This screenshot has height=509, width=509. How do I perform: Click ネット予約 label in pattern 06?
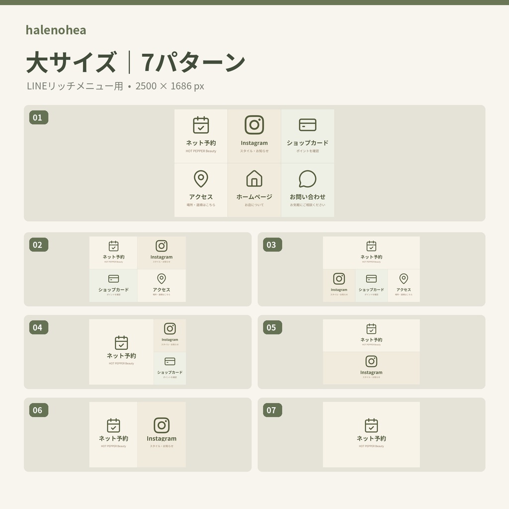114,438
